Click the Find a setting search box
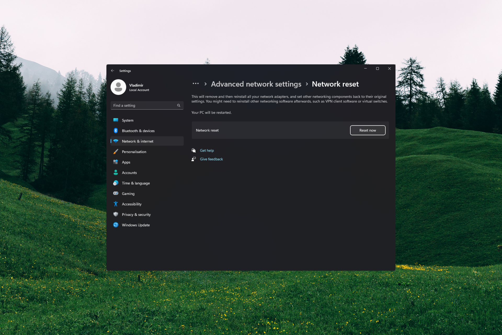The width and height of the screenshot is (502, 335). (x=144, y=105)
